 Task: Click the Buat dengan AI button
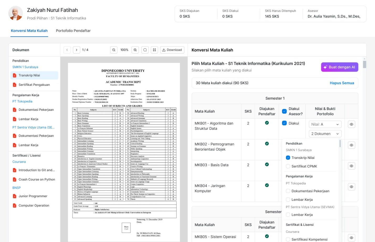339,67
